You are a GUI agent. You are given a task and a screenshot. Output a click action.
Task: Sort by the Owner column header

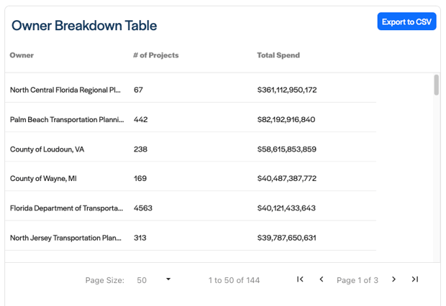pos(22,55)
